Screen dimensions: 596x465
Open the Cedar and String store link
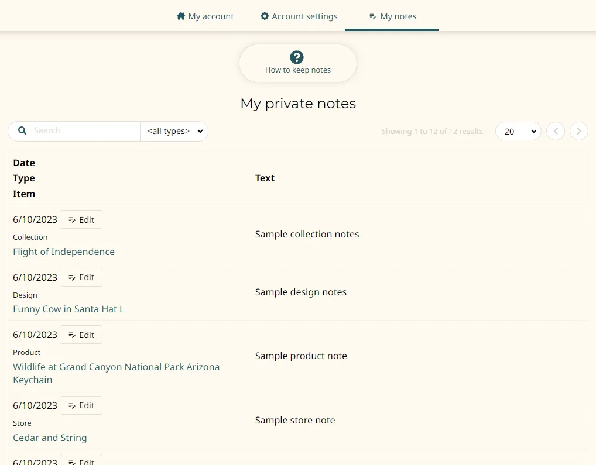click(x=50, y=438)
